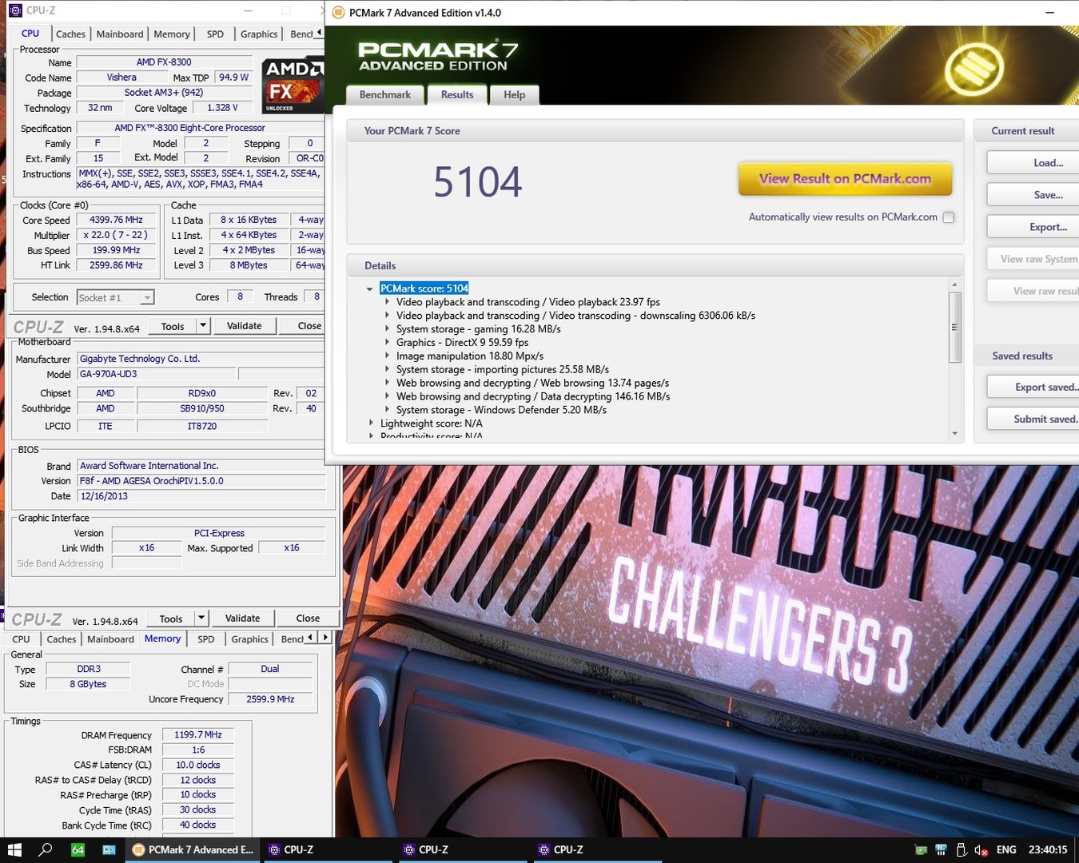1079x863 pixels.
Task: Open the taskbar search magnifier
Action: (x=46, y=849)
